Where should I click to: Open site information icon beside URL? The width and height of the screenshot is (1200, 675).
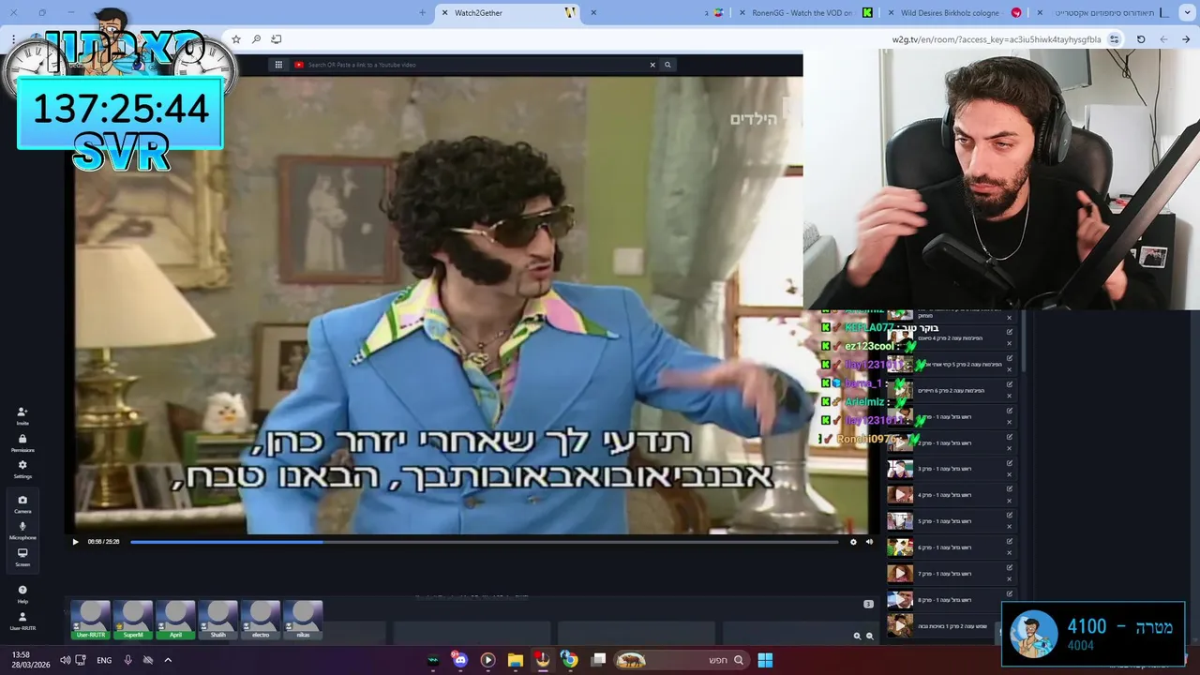pyautogui.click(x=1114, y=39)
